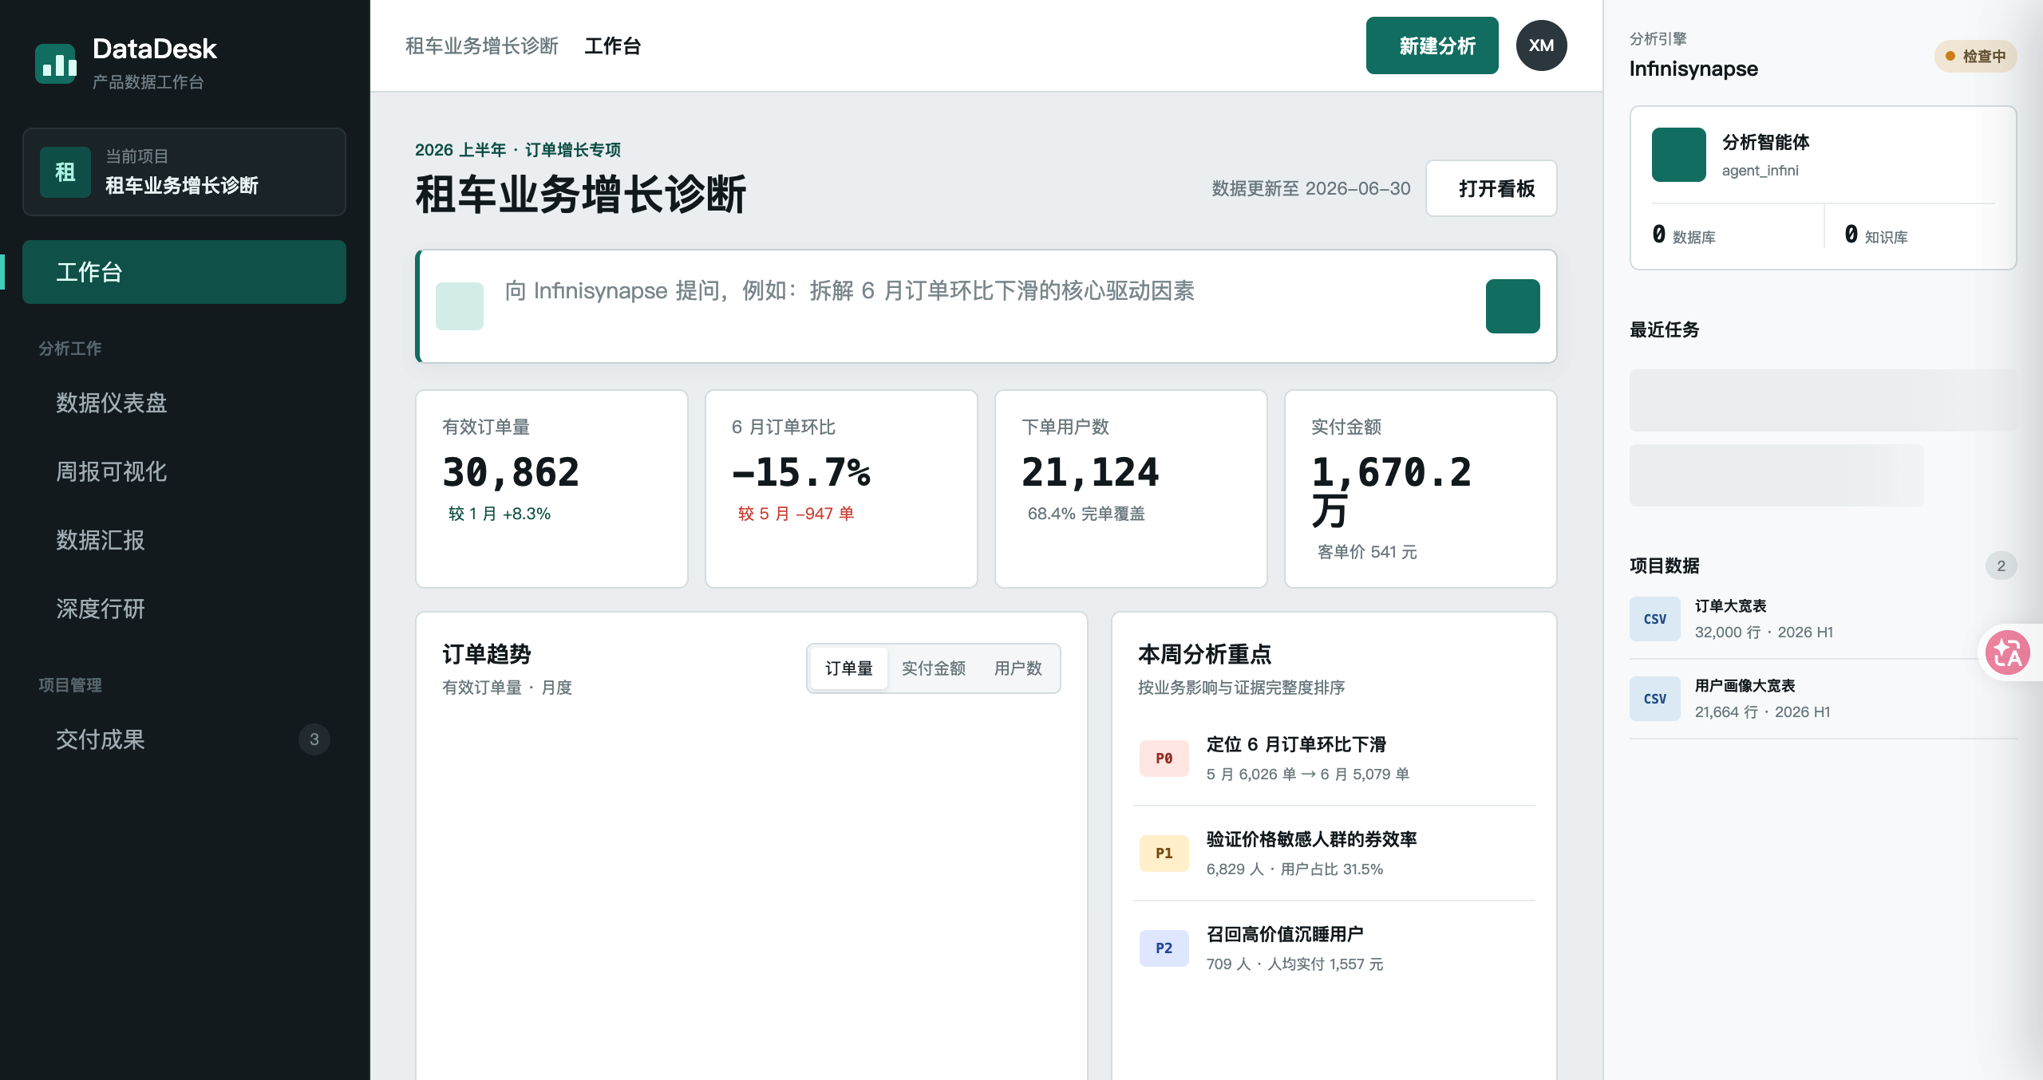Go to 数据汇报 in the sidebar
The height and width of the screenshot is (1080, 2043).
[x=184, y=540]
